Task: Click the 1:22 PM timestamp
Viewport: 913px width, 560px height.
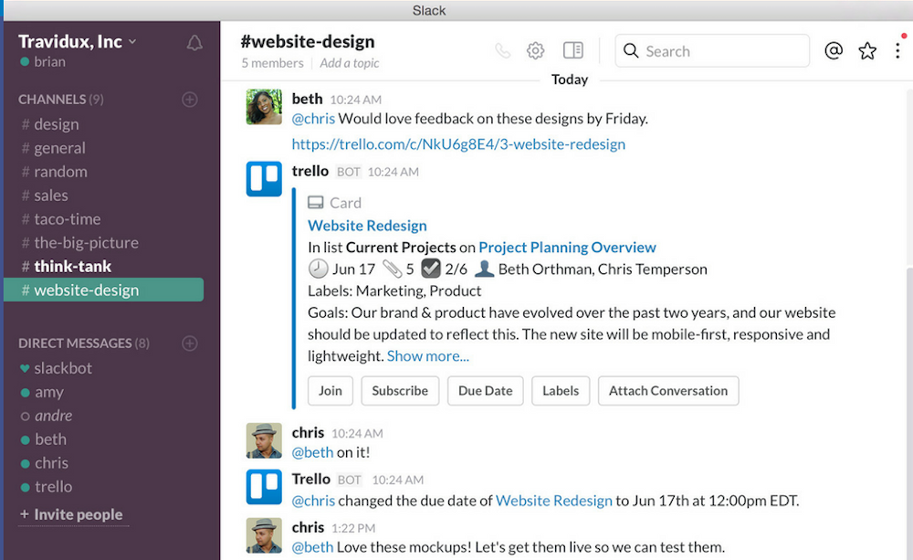Action: [x=353, y=528]
